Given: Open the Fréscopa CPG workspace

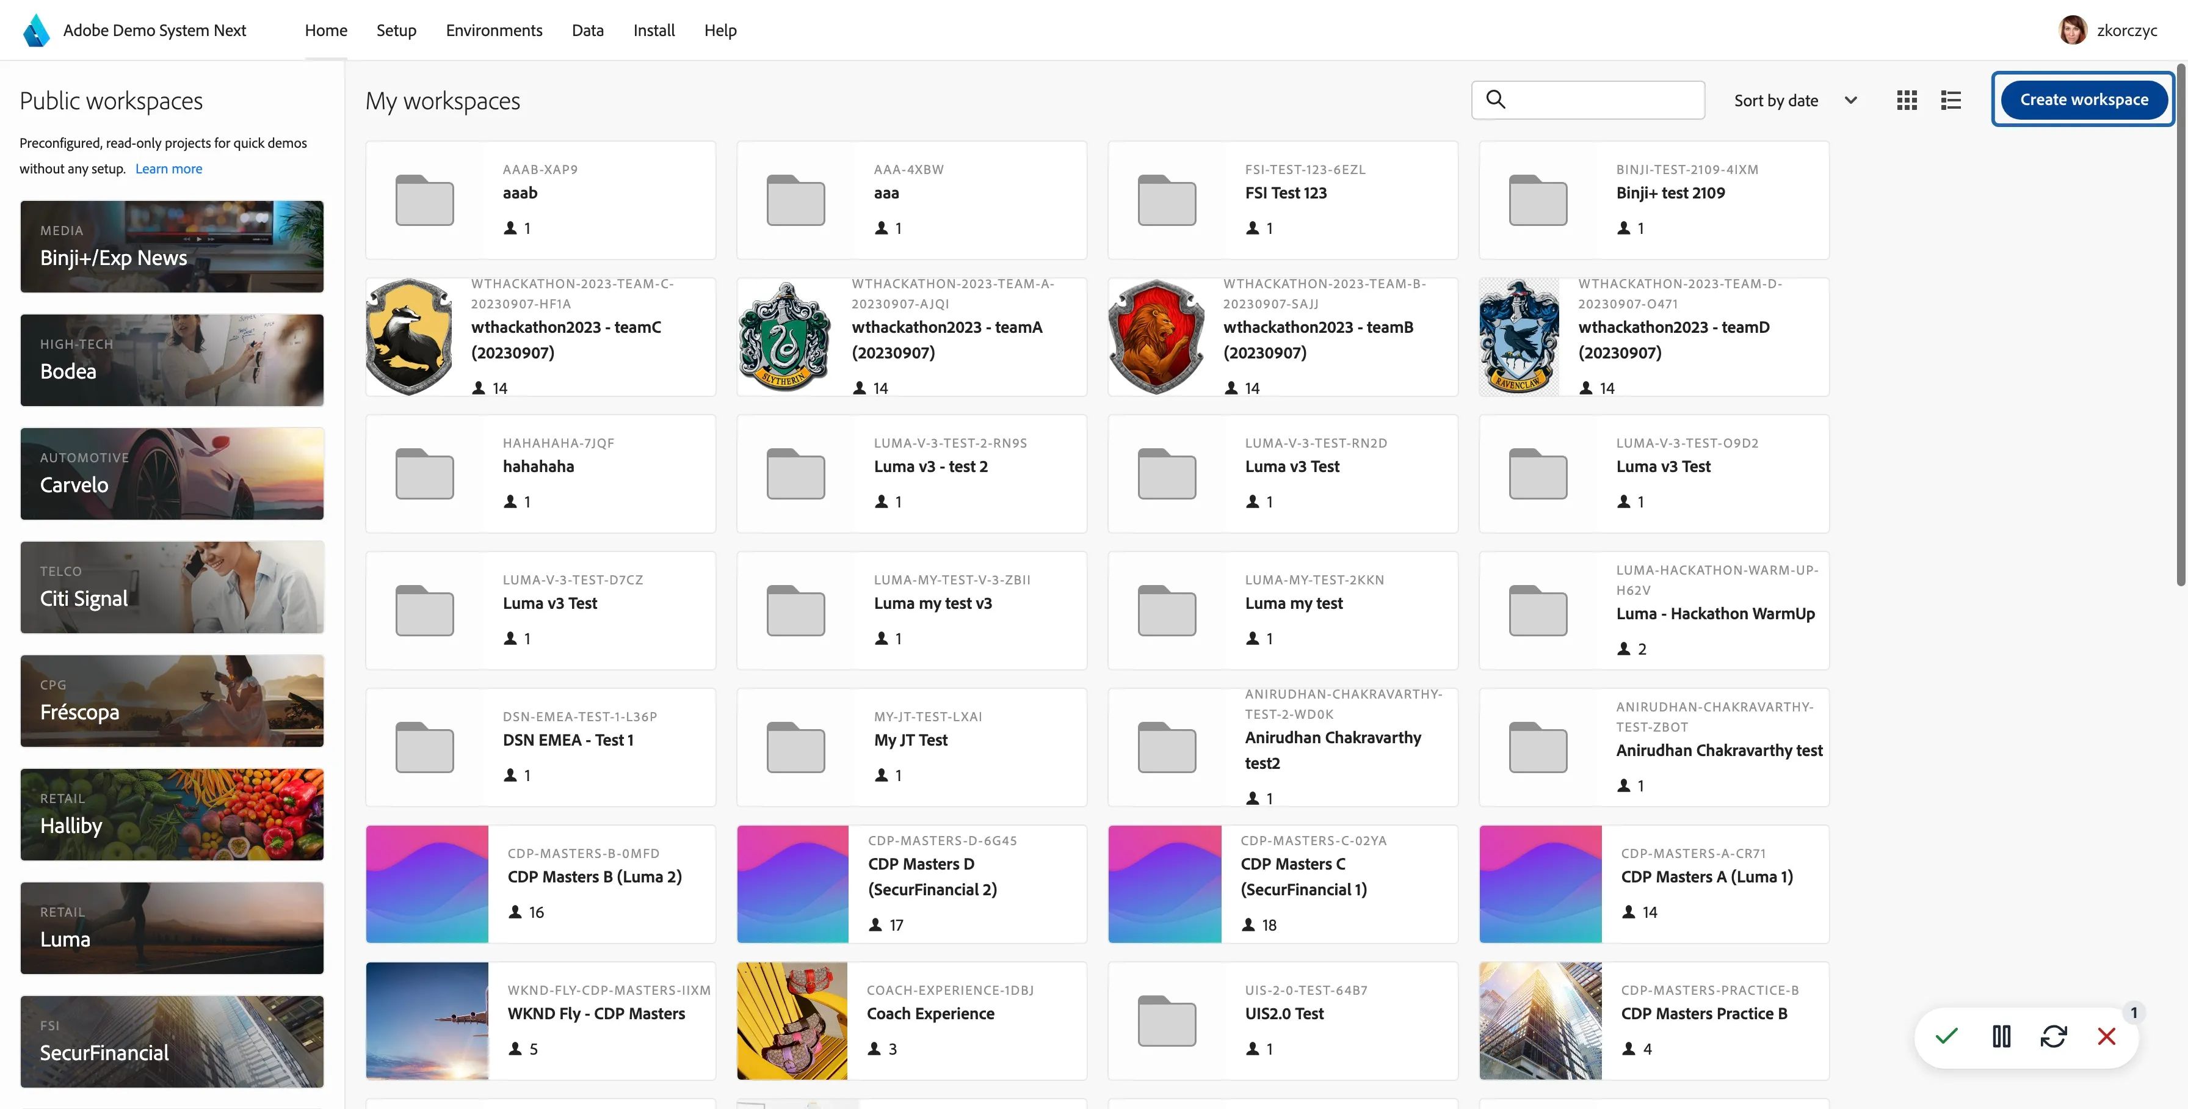Looking at the screenshot, I should pos(172,700).
